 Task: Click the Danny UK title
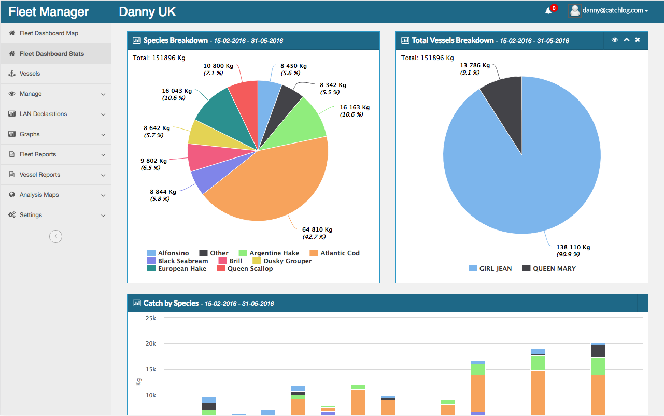(147, 11)
